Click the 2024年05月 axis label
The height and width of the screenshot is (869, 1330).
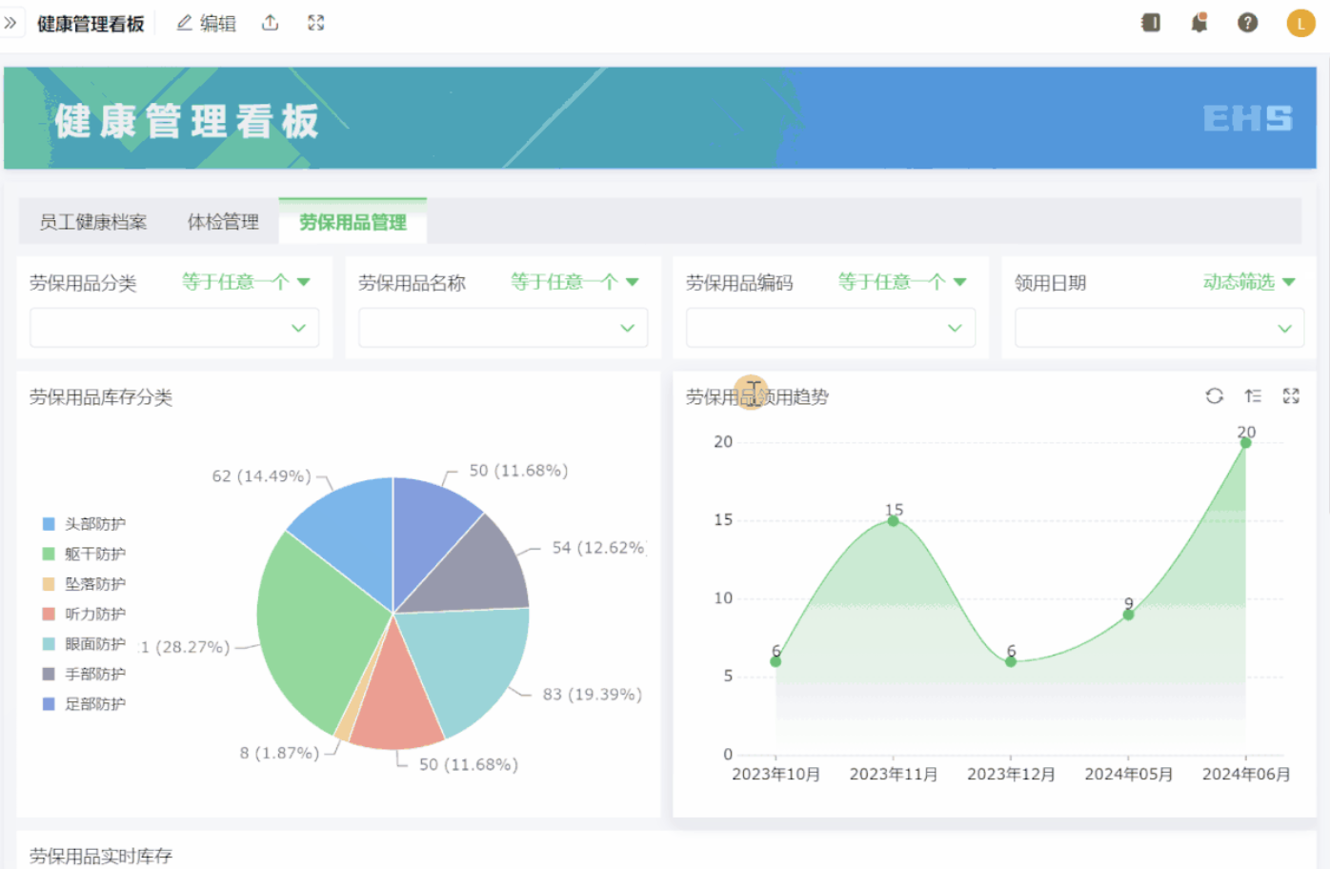[1128, 775]
